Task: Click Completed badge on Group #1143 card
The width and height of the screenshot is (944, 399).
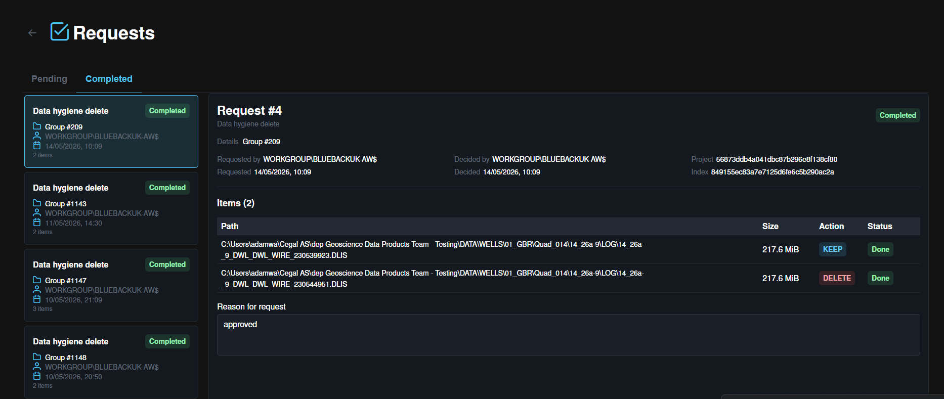Action: [x=167, y=188]
